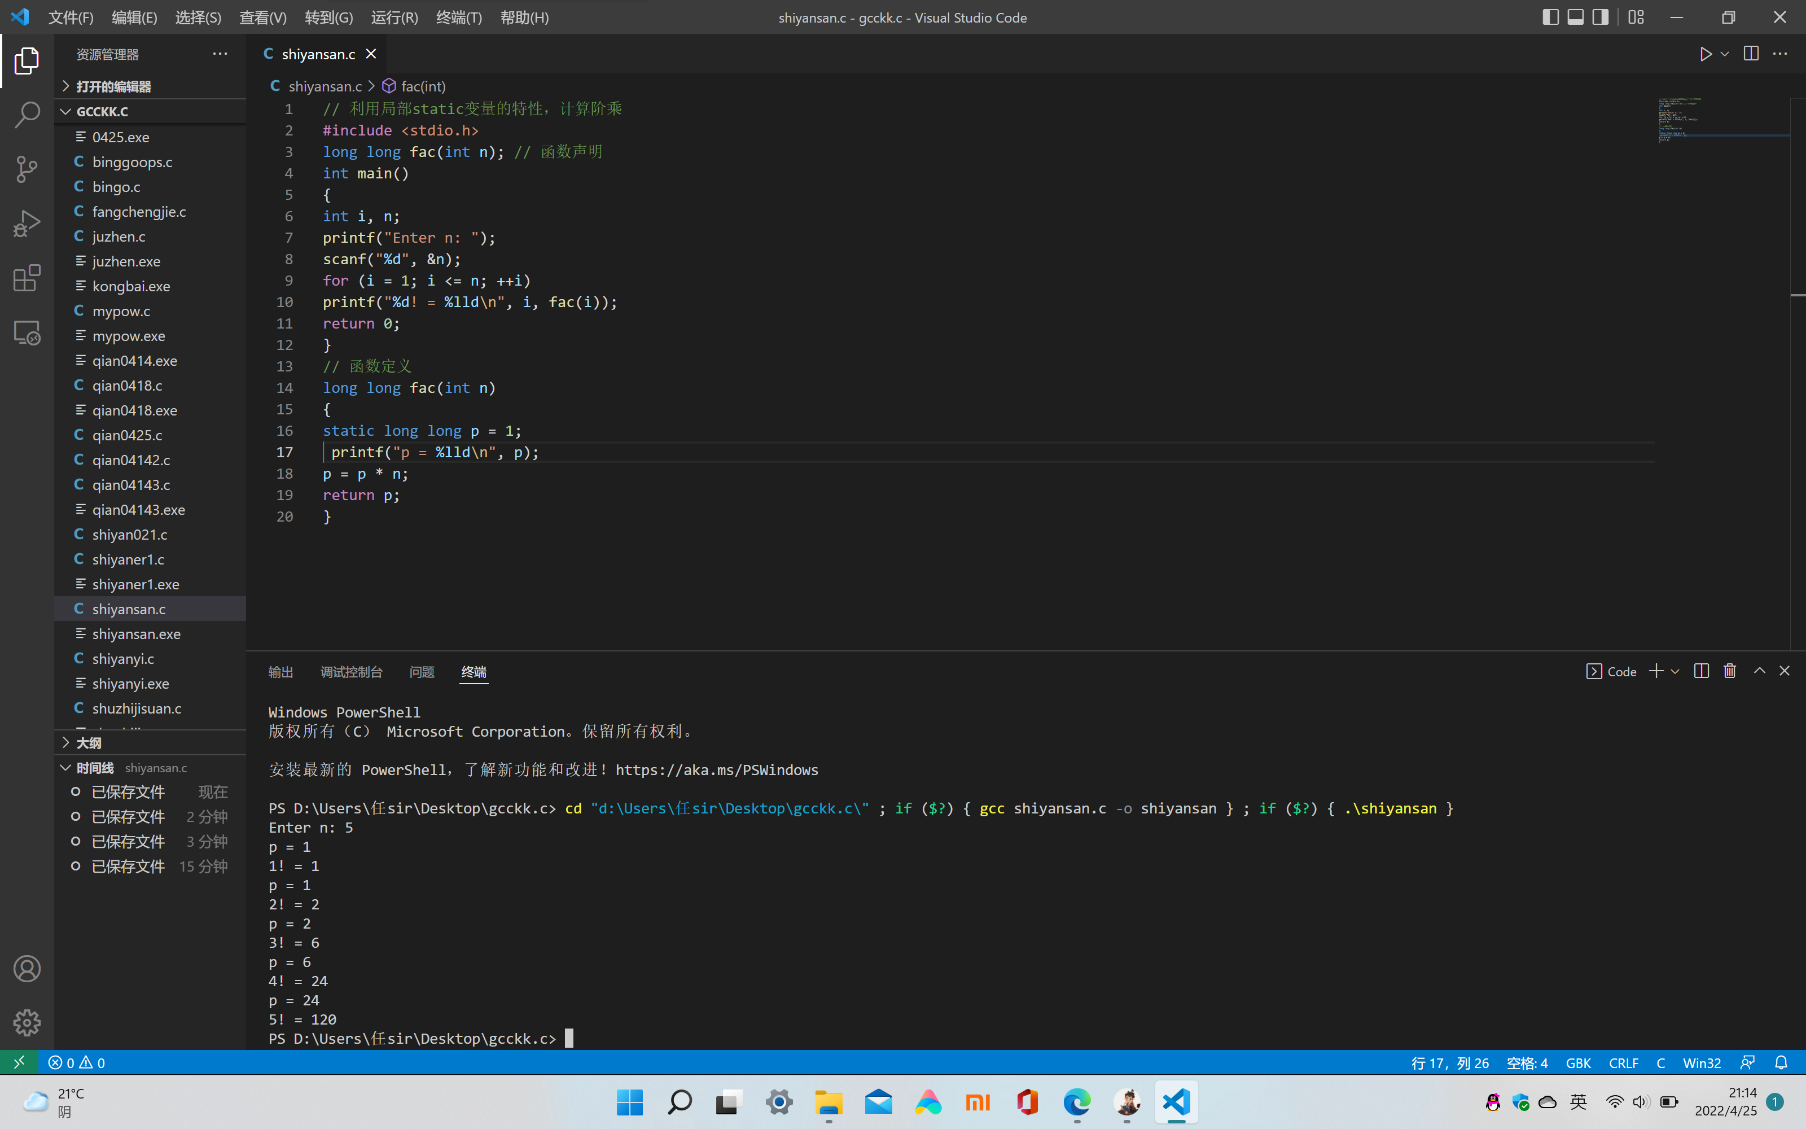Open notifications bell in status bar

point(1781,1062)
